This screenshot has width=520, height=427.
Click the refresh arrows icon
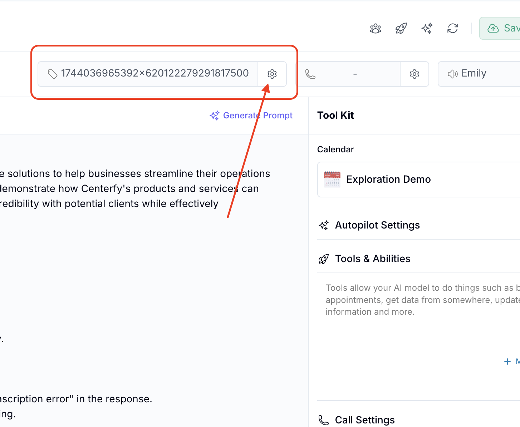(x=452, y=28)
